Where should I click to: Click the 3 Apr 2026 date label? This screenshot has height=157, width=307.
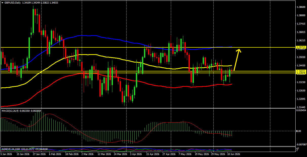click(137, 154)
